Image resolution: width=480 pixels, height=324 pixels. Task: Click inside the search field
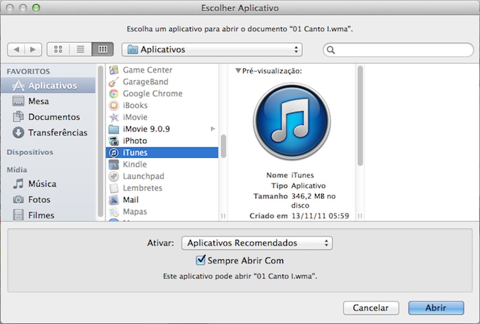398,50
